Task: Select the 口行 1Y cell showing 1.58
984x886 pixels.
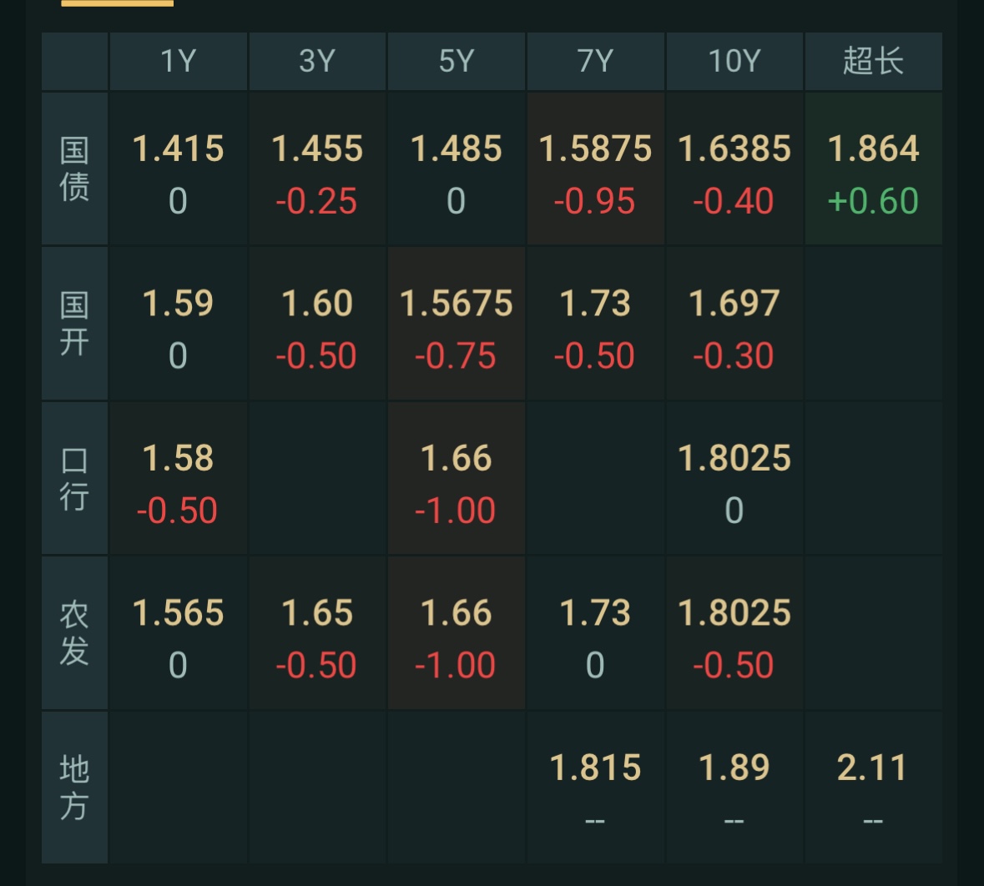Action: pos(178,459)
